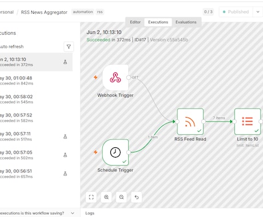Click the ID#17 execution identifier
Image resolution: width=263 pixels, height=217 pixels.
tap(140, 40)
